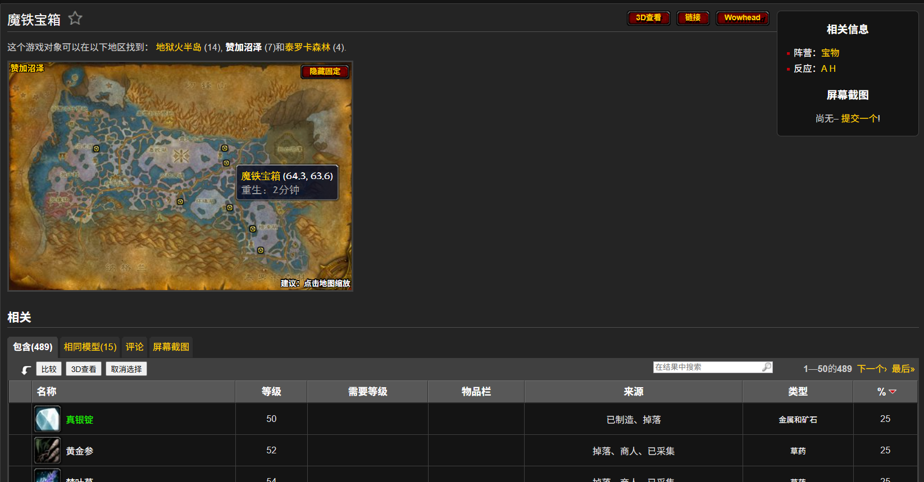The height and width of the screenshot is (482, 924).
Task: Follow the 地狱火半岛 zone link
Action: (x=179, y=47)
